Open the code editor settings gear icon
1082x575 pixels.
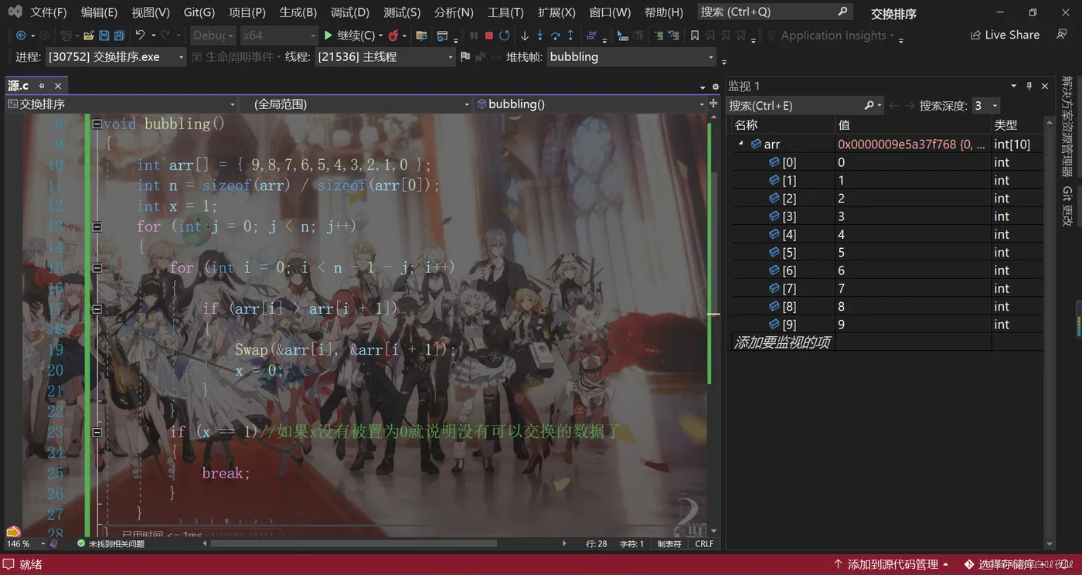715,87
